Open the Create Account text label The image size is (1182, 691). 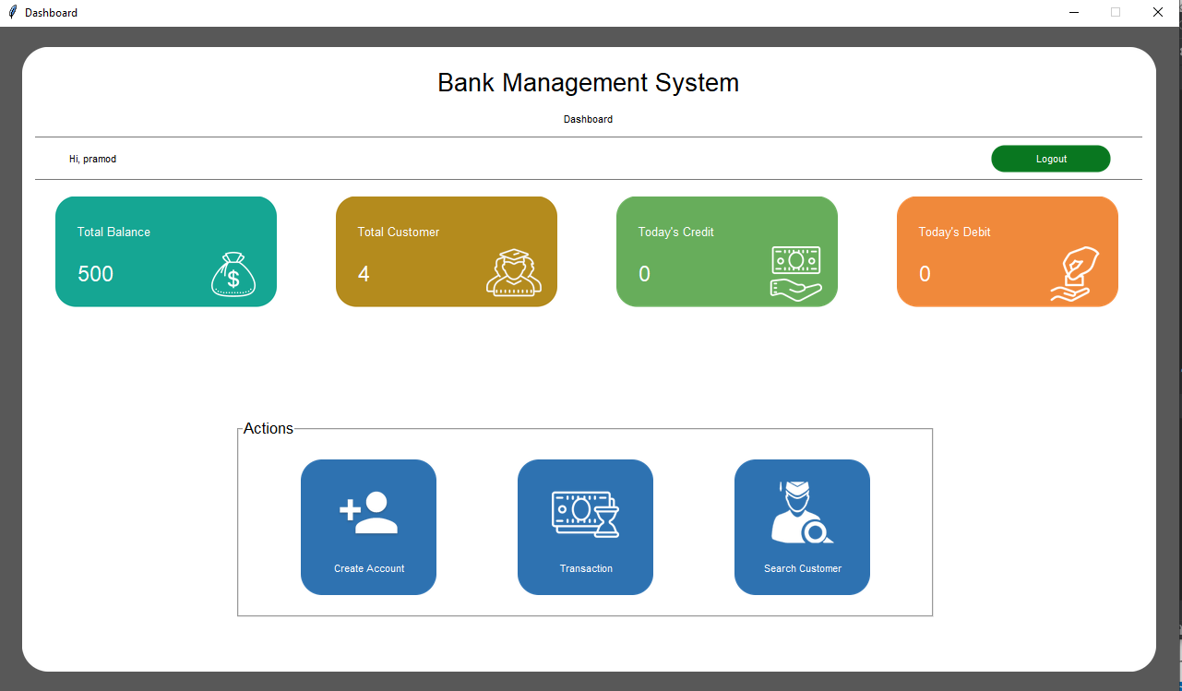pos(369,568)
